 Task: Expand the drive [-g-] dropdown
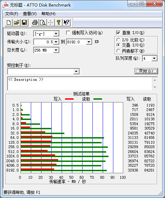[56, 34]
